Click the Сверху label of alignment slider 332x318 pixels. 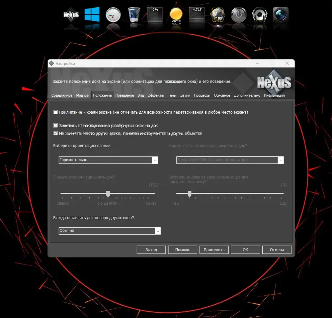coord(63,203)
